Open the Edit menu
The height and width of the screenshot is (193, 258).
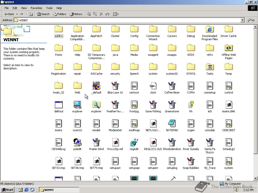(x=15, y=8)
